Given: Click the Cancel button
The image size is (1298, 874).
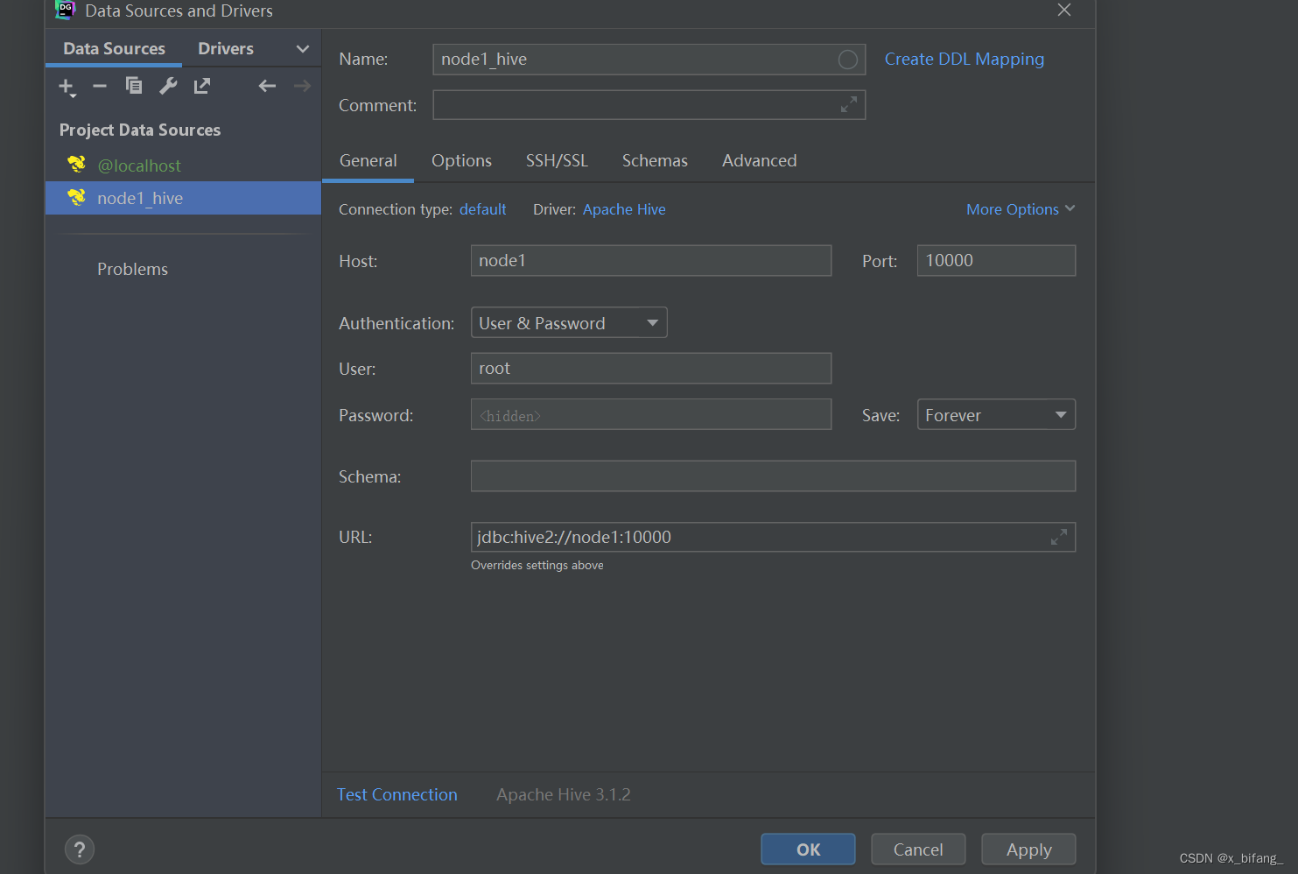Looking at the screenshot, I should coord(918,849).
